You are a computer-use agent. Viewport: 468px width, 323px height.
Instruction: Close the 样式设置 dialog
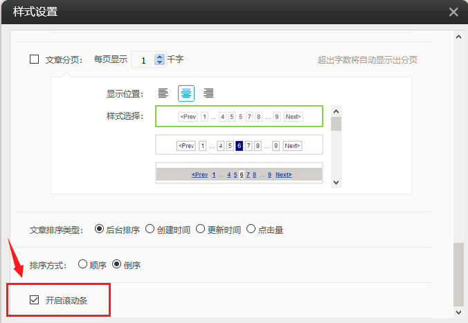click(x=453, y=12)
